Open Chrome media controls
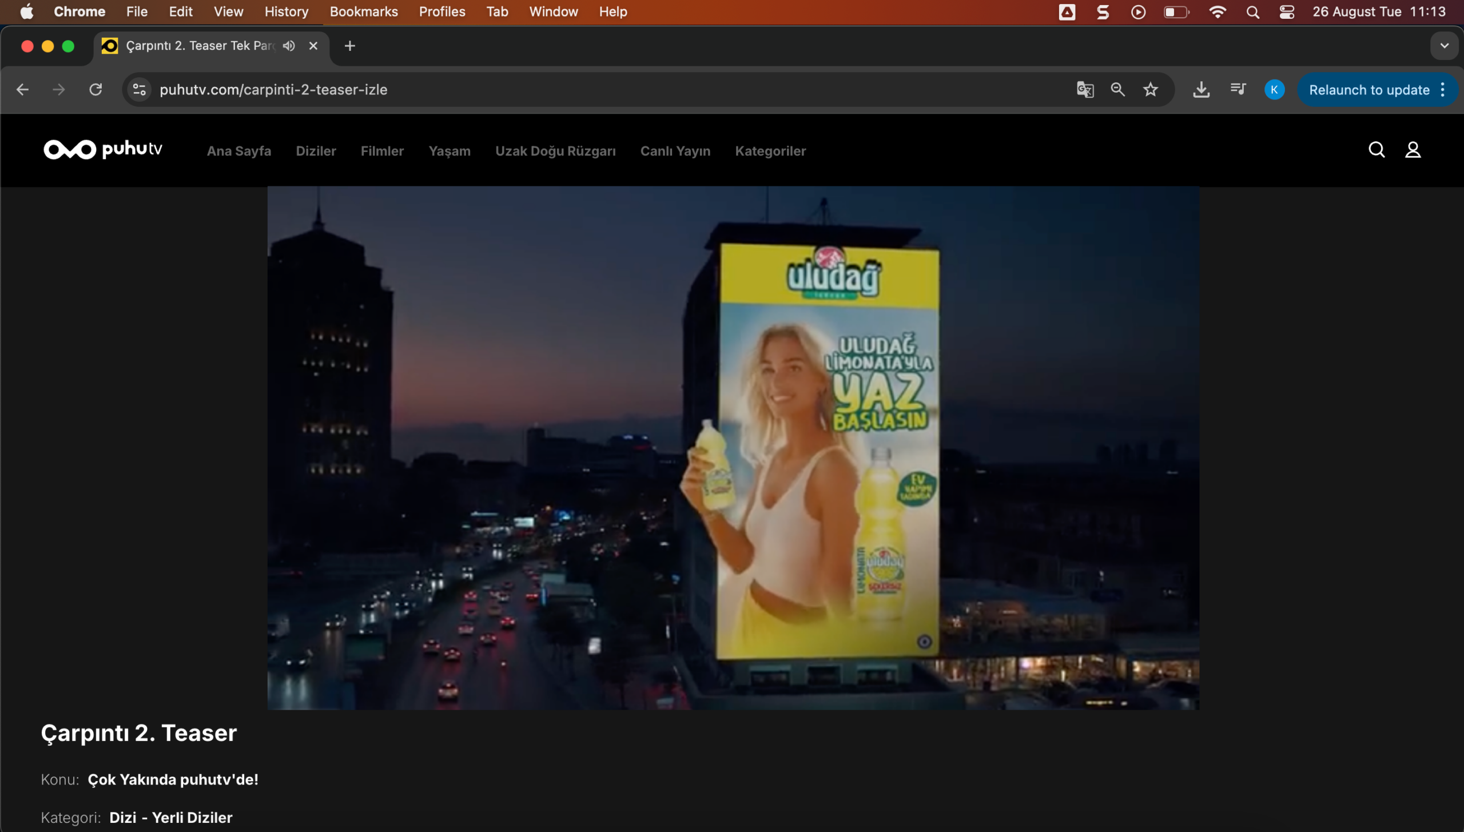This screenshot has width=1464, height=832. 1237,90
